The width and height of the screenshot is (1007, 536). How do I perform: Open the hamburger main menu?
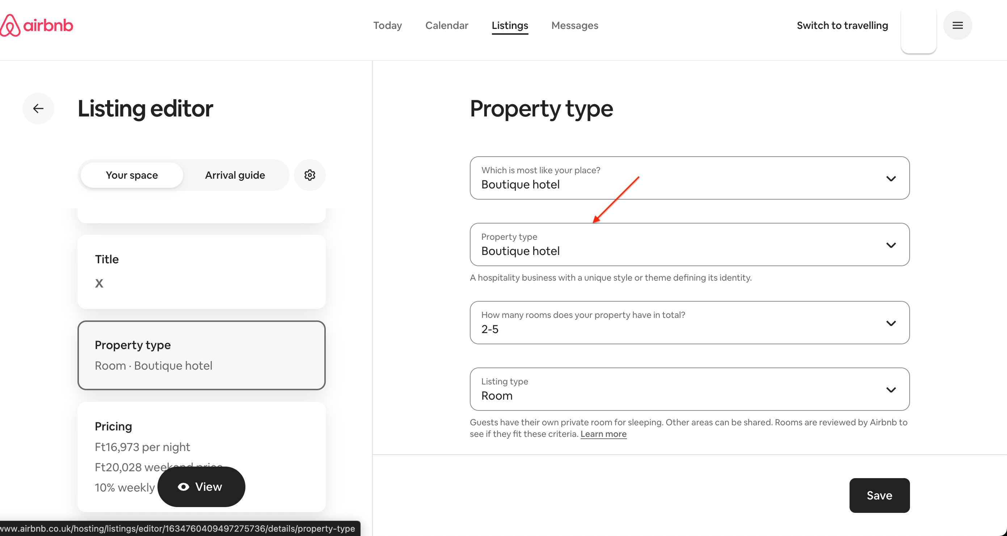coord(957,25)
